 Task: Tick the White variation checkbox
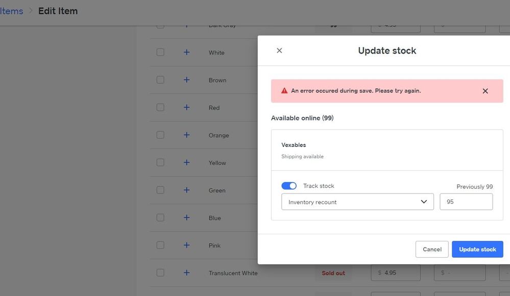tap(160, 53)
